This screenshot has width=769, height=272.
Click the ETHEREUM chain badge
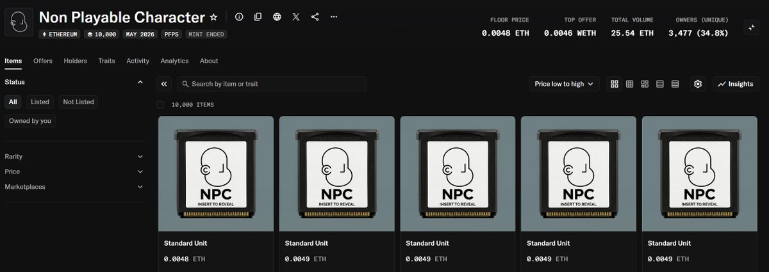pos(58,34)
